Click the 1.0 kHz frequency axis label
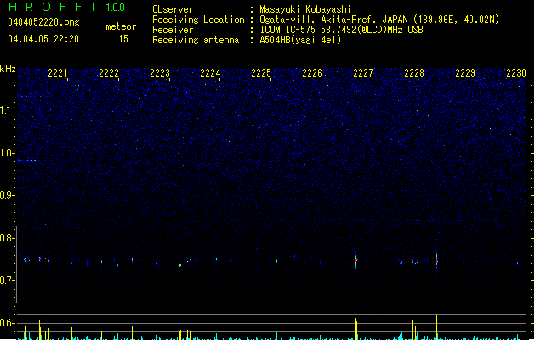Screen dimensions: 535x340 pos(8,153)
